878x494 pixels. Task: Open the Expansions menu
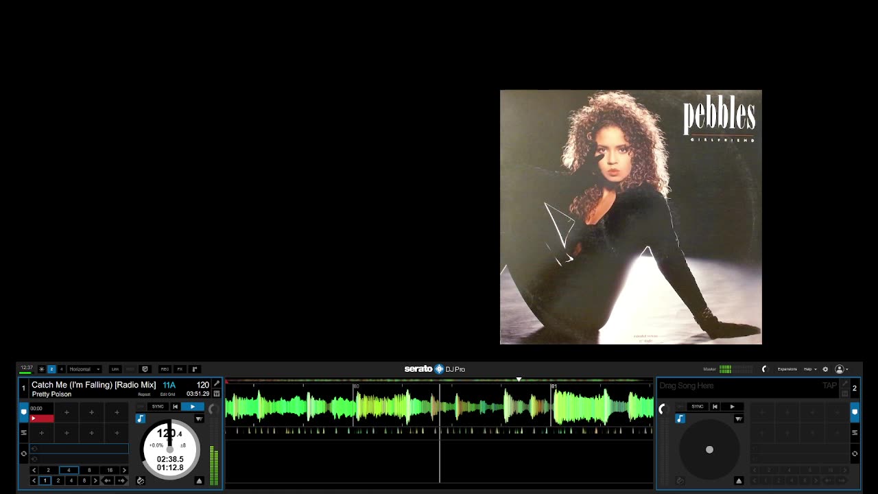[787, 369]
